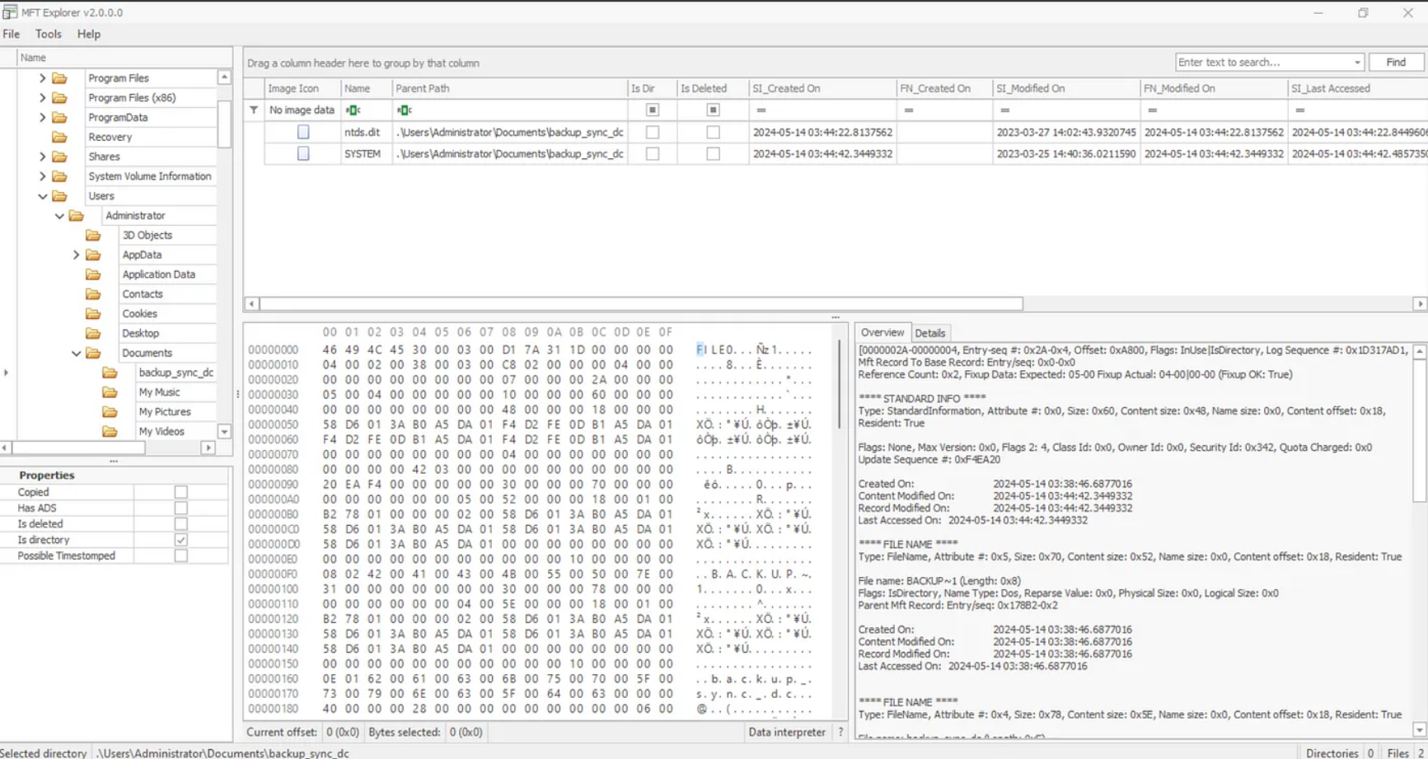Toggle Is Dir checkbox for ntds.dit

click(x=652, y=132)
